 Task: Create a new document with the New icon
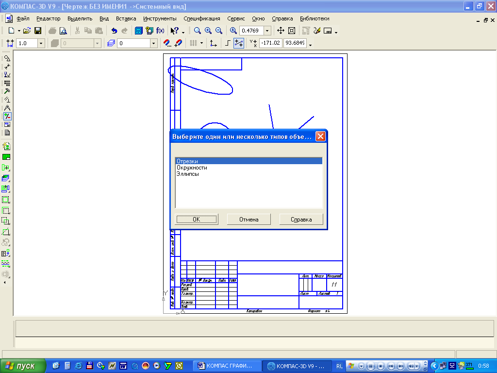tap(11, 31)
